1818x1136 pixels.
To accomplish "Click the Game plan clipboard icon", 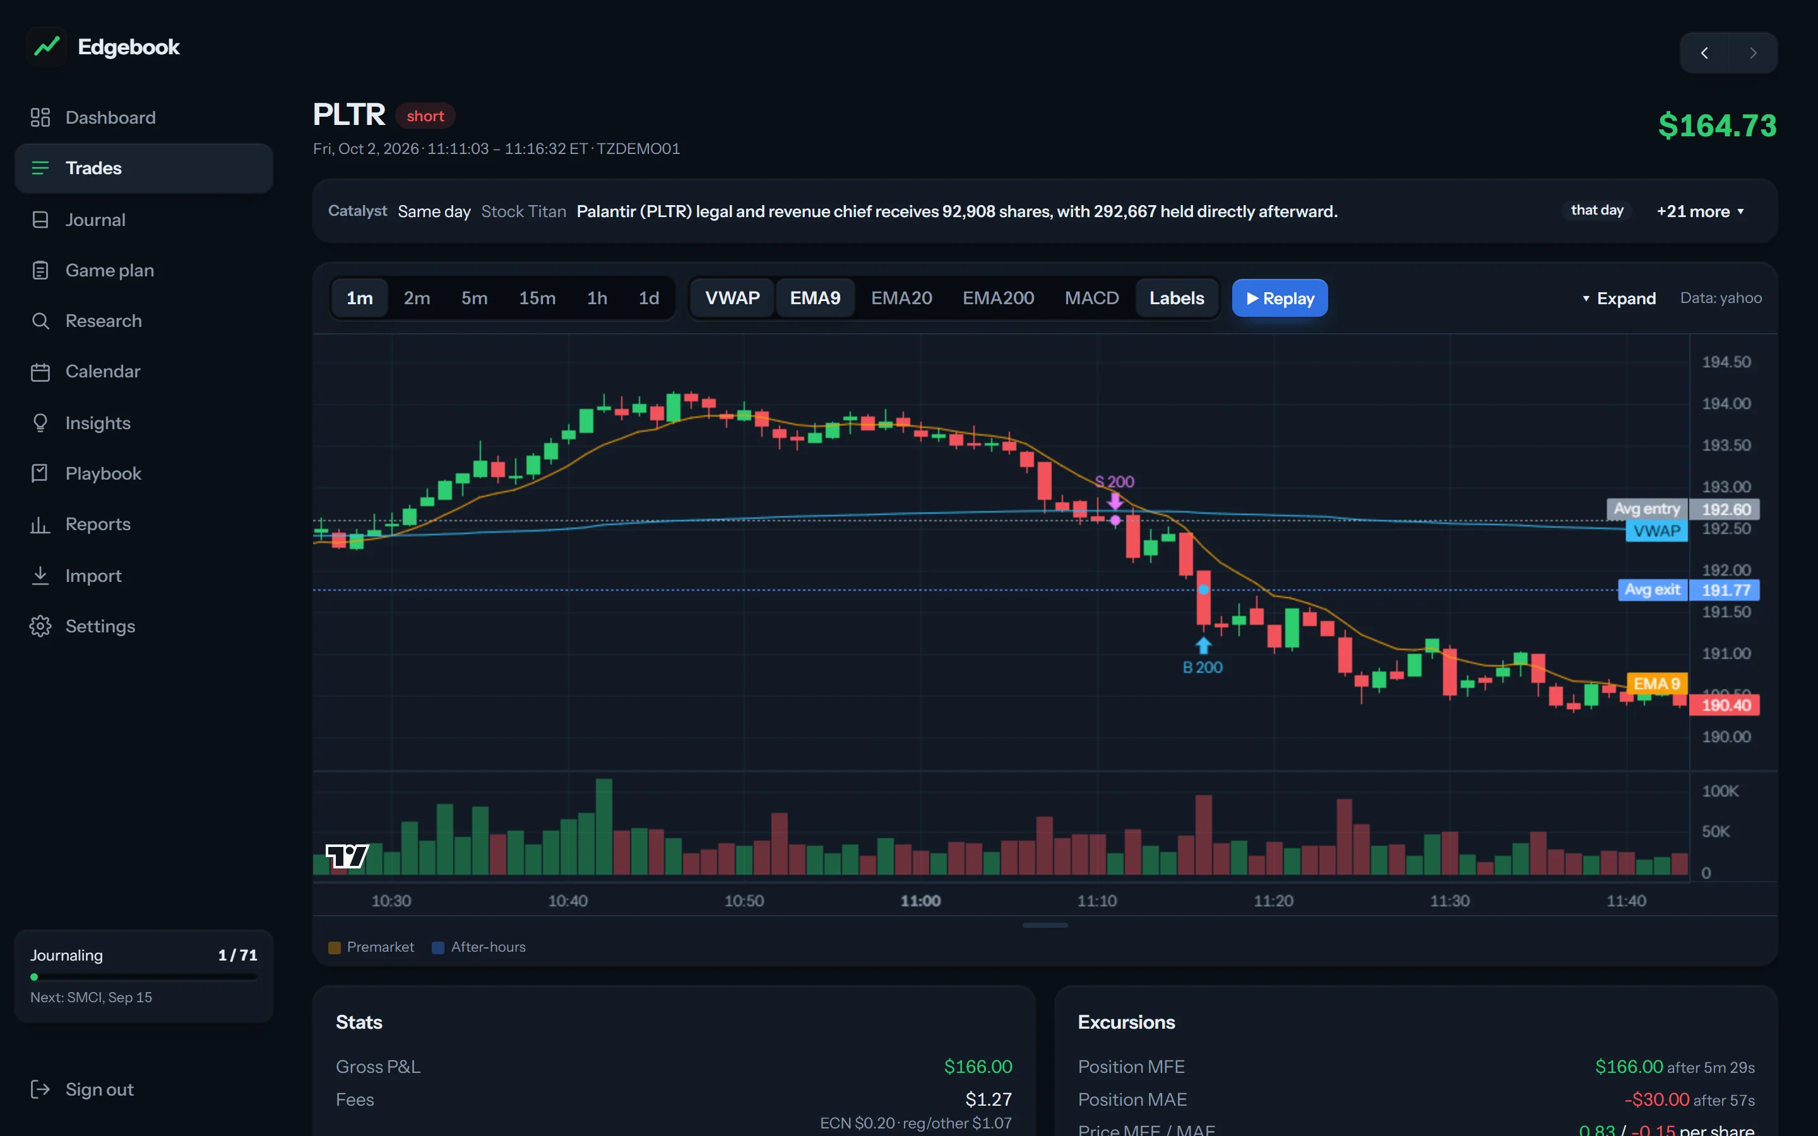I will coord(40,269).
